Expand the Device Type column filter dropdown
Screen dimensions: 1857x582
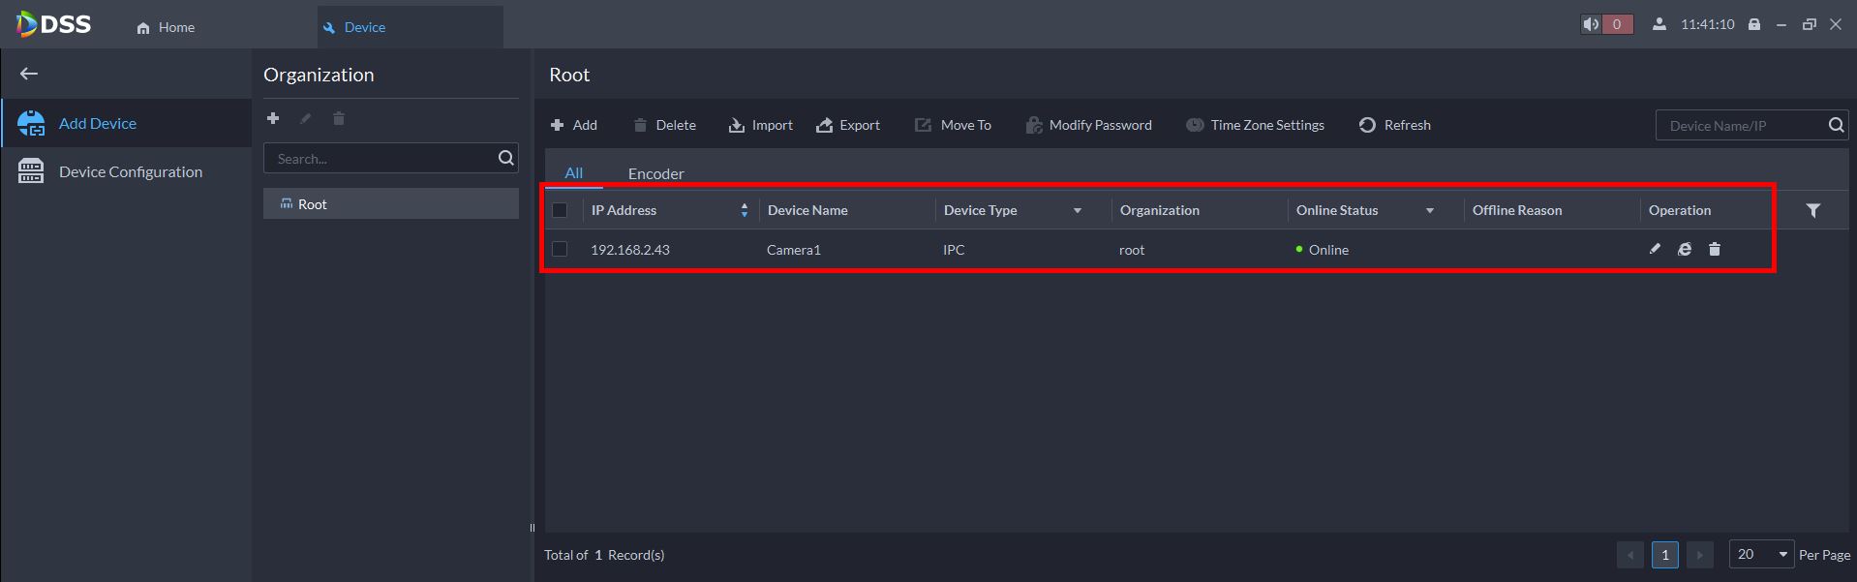click(1077, 210)
